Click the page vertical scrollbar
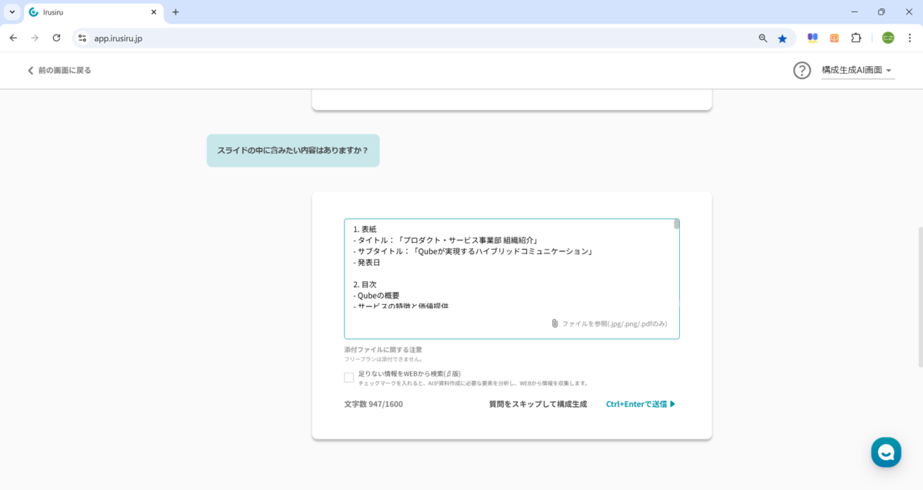Image resolution: width=923 pixels, height=490 pixels. click(919, 296)
